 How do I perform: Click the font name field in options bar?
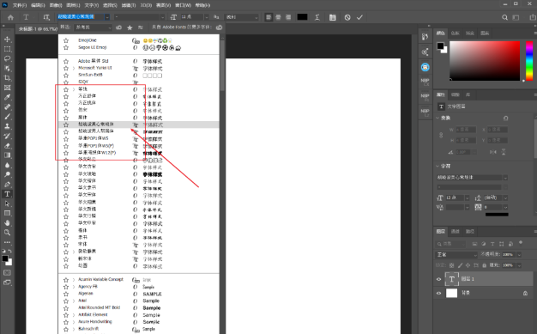[x=81, y=17]
